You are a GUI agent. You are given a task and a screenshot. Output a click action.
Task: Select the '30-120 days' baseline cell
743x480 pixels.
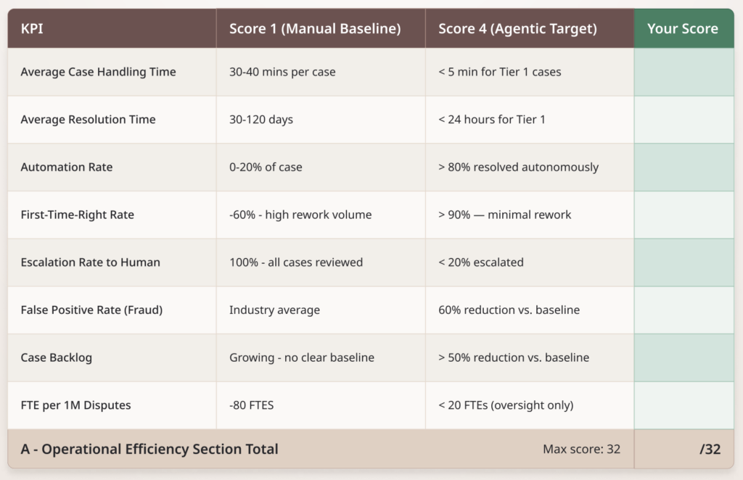click(261, 120)
